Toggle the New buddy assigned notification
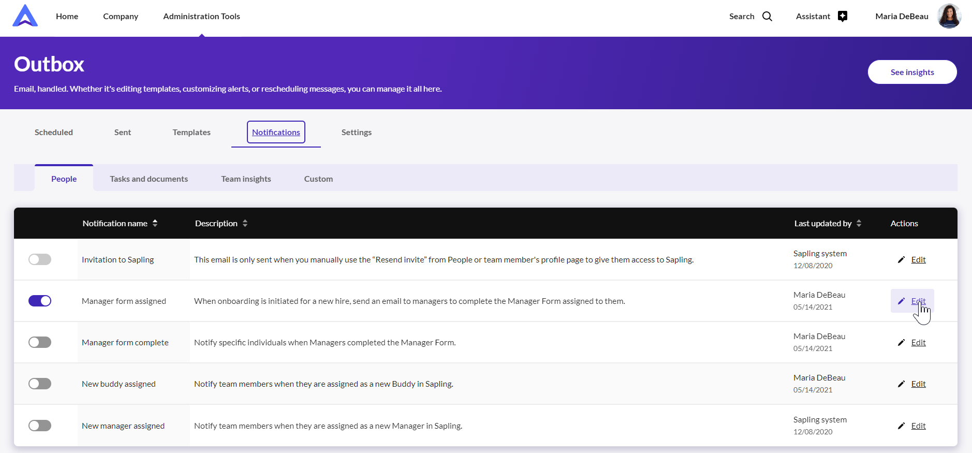Viewport: 972px width, 453px height. tap(40, 384)
